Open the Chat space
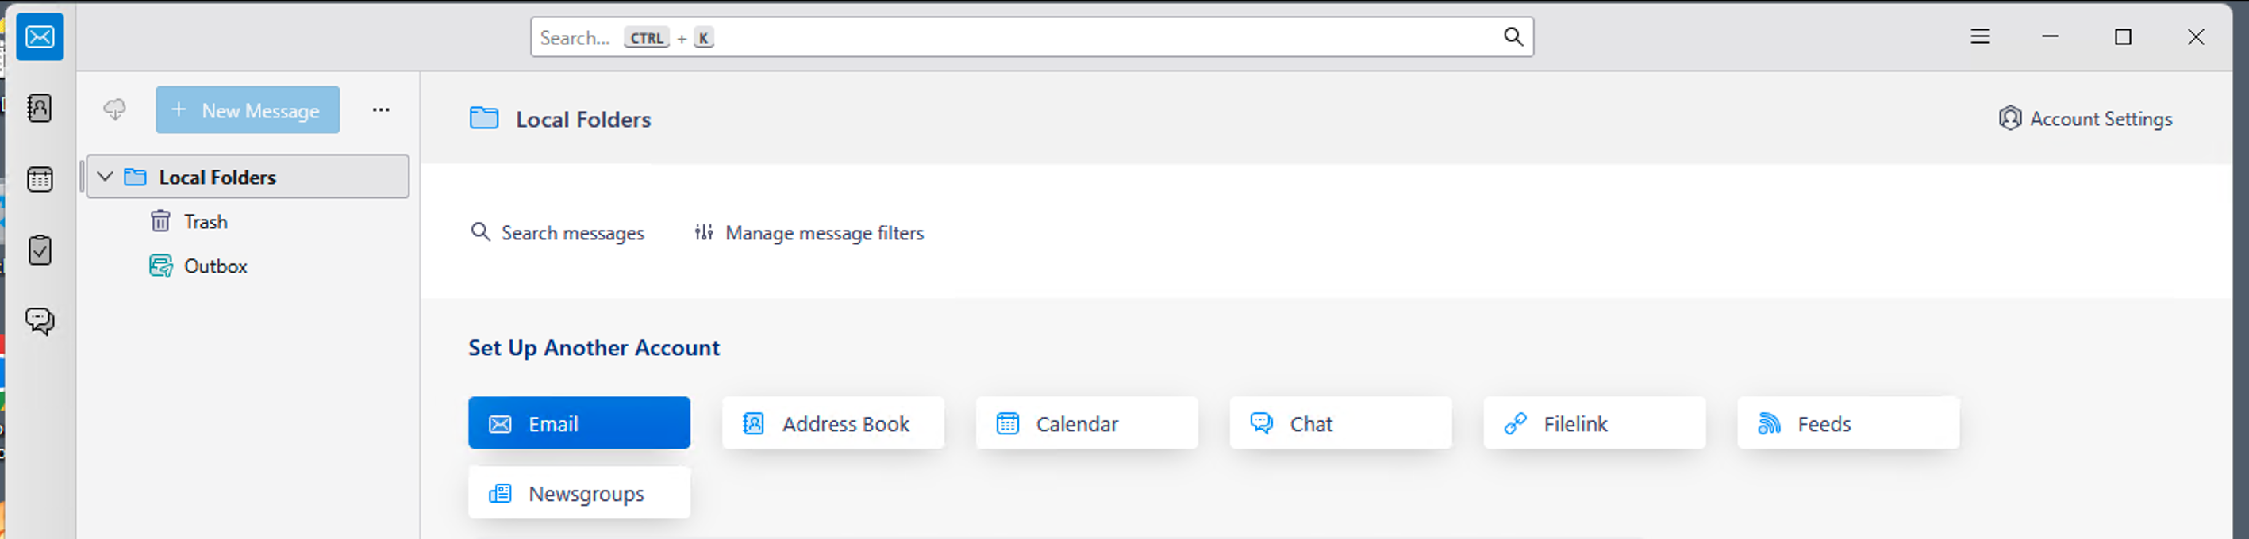 pyautogui.click(x=40, y=321)
